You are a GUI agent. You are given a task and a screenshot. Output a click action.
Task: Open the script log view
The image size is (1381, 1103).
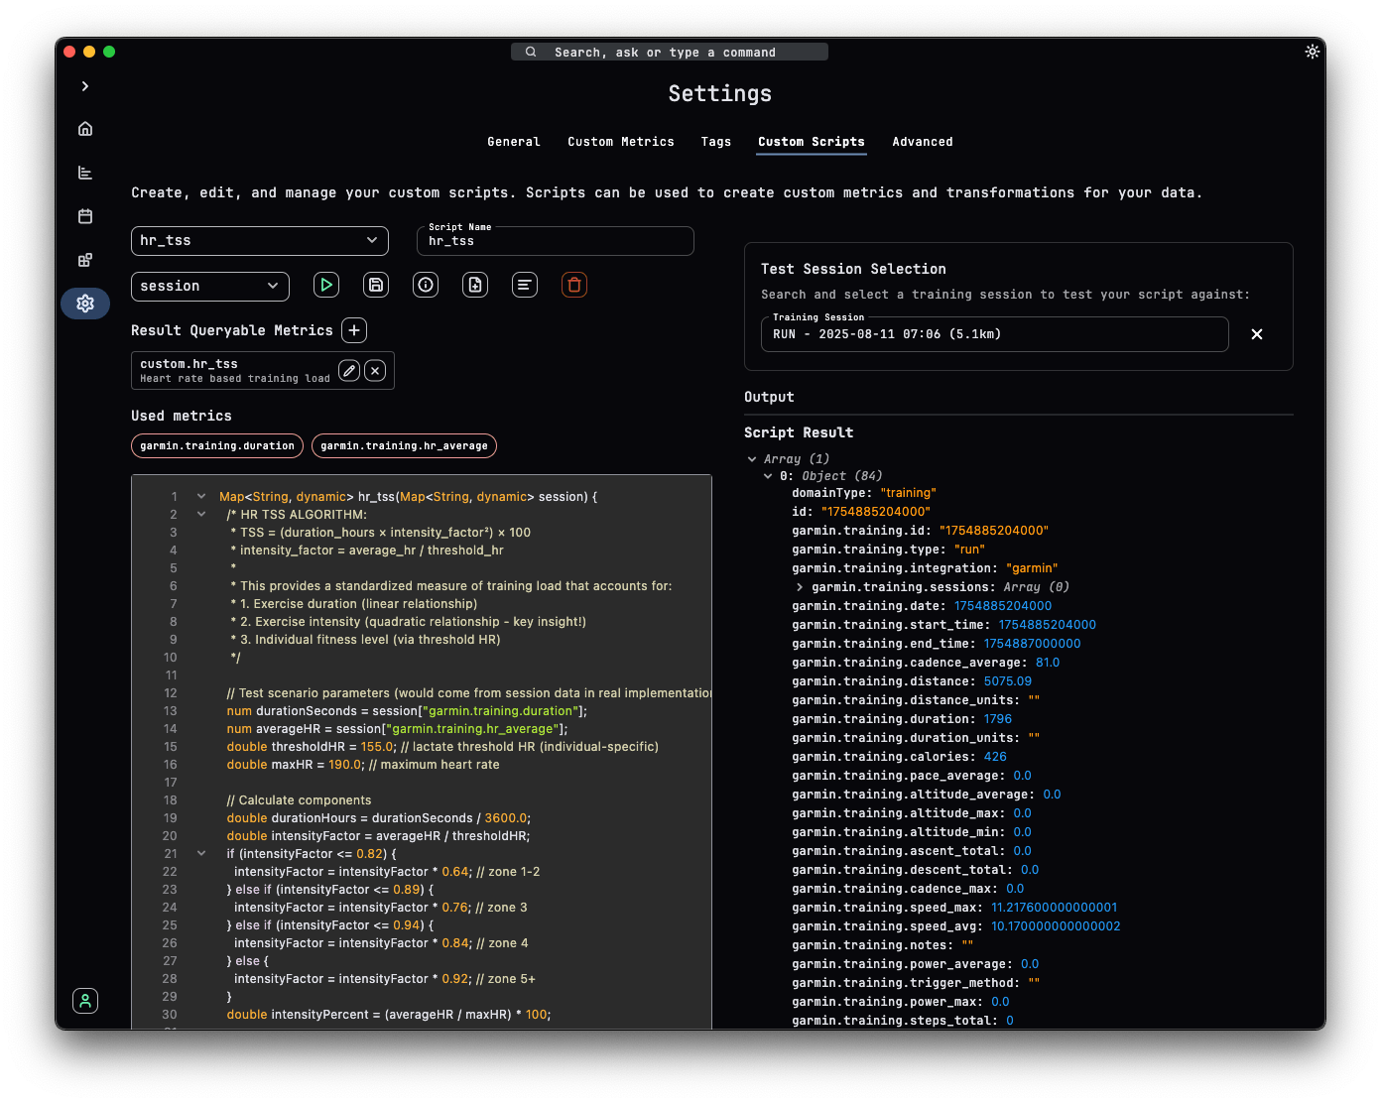(524, 285)
